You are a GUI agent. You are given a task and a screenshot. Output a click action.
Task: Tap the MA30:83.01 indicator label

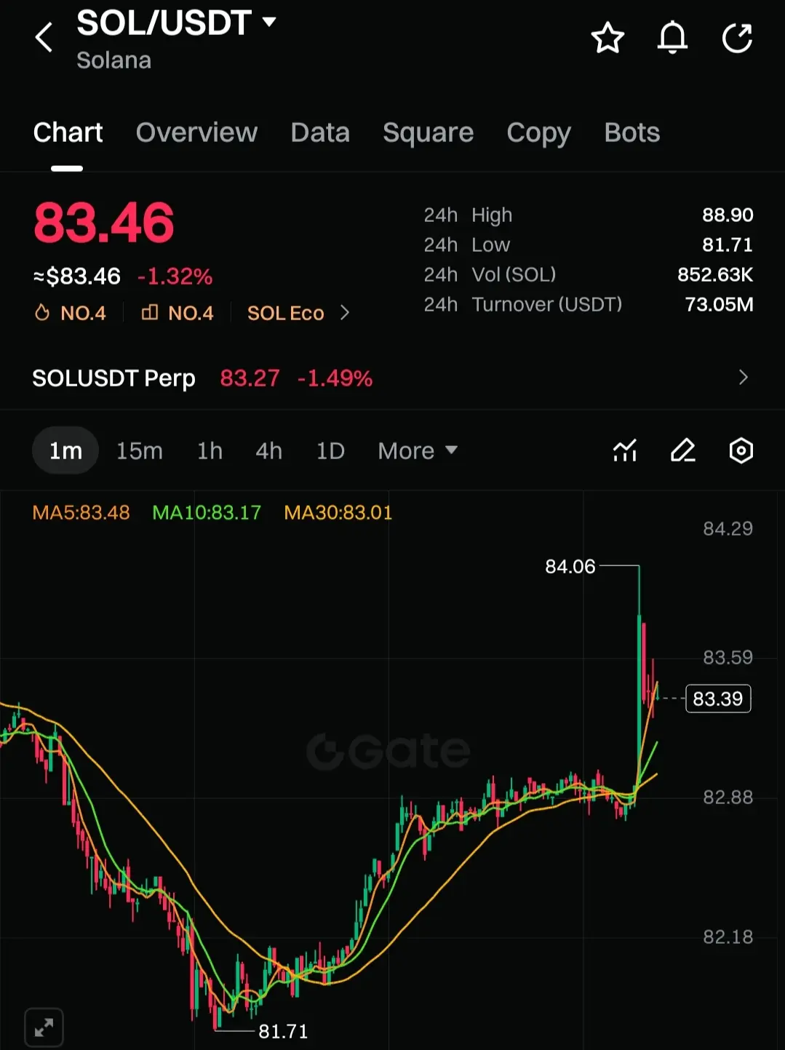338,512
